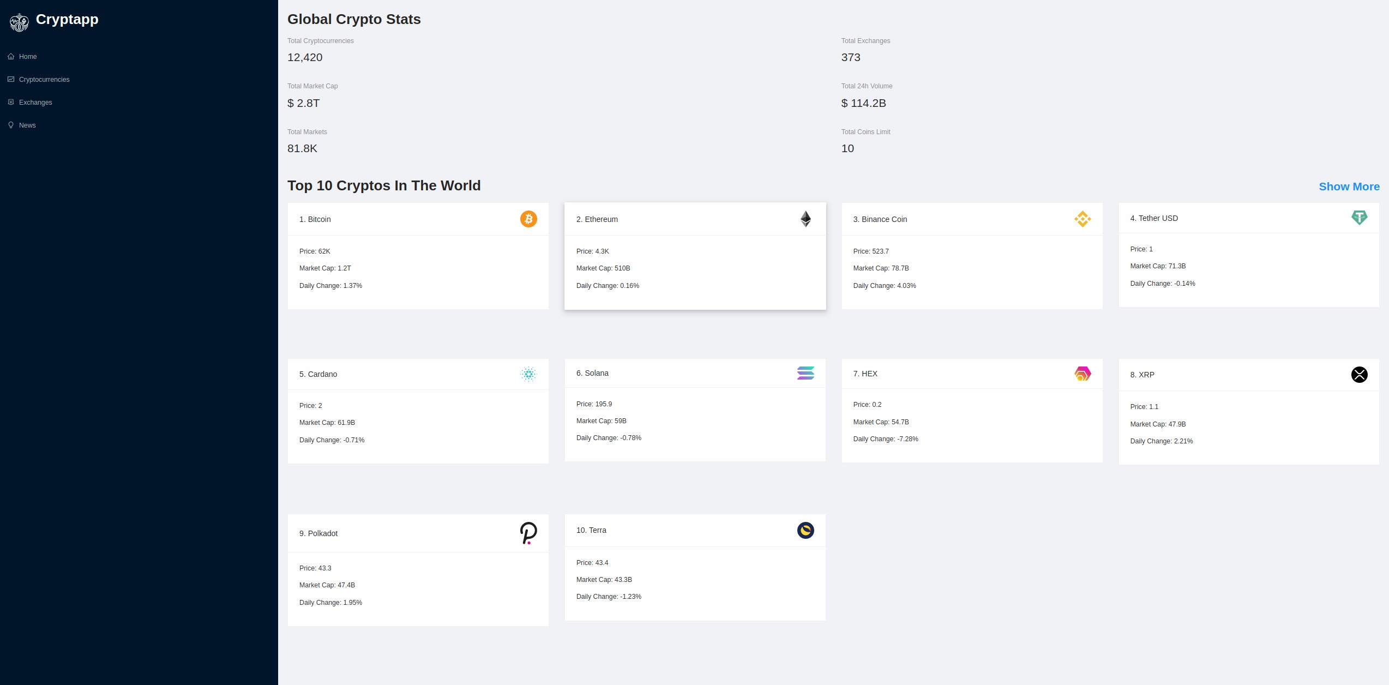The height and width of the screenshot is (685, 1389).
Task: Click the Polkadot logo icon
Action: [528, 533]
